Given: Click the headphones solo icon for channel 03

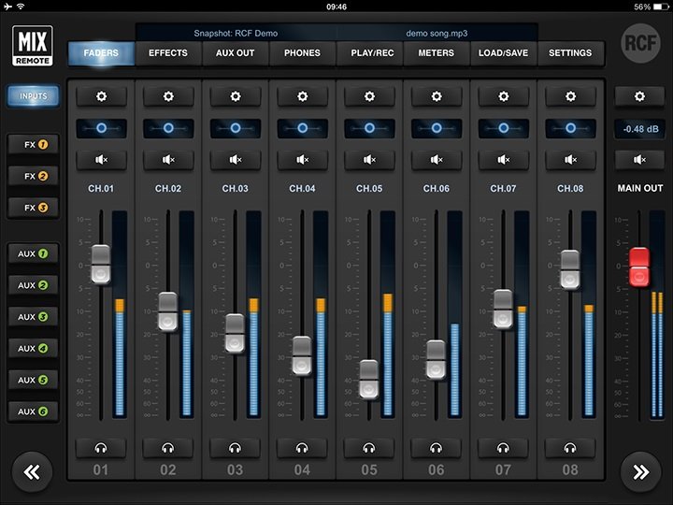Looking at the screenshot, I should 235,448.
